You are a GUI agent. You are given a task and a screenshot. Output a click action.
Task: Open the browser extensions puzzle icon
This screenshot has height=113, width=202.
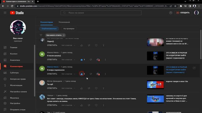(x=181, y=6)
